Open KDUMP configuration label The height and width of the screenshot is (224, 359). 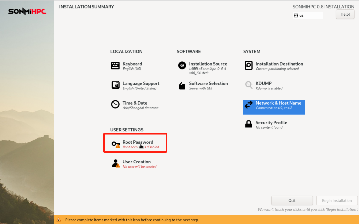(x=264, y=84)
